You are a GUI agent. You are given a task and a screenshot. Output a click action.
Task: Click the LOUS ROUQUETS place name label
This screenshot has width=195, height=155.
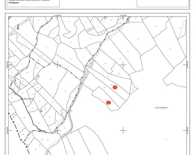[x=161, y=108]
